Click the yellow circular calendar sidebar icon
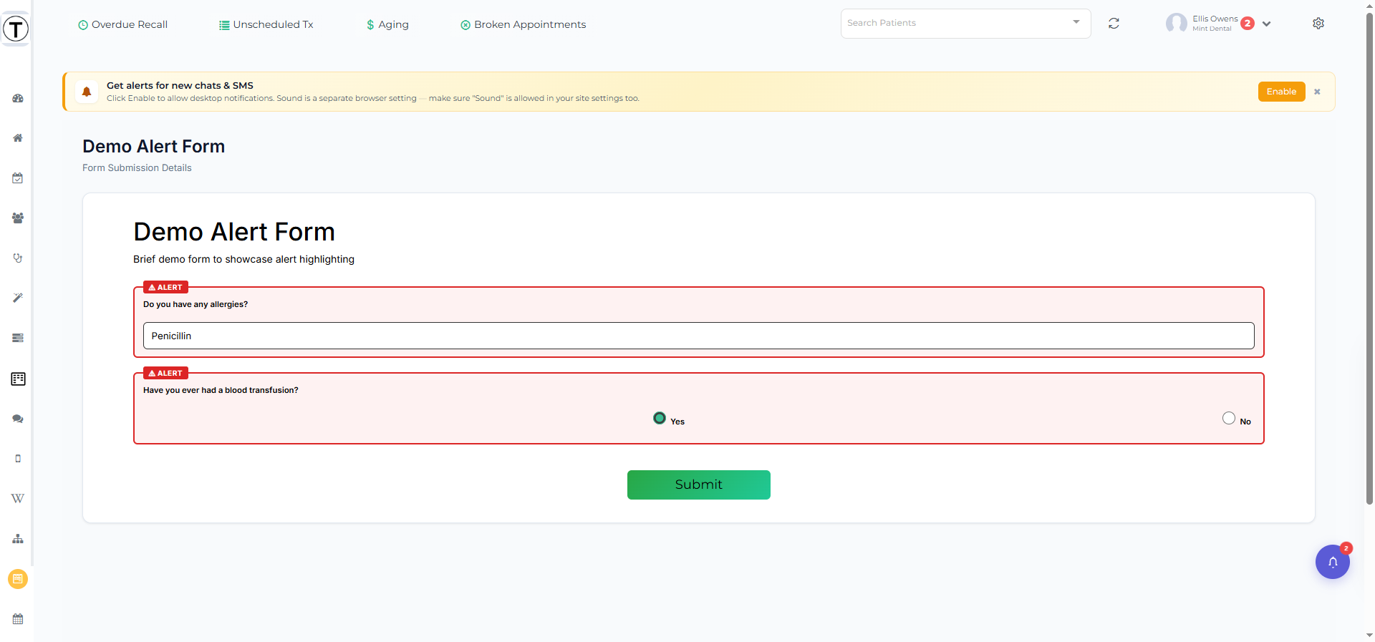Screen dimensions: 1375x642 tap(18, 578)
